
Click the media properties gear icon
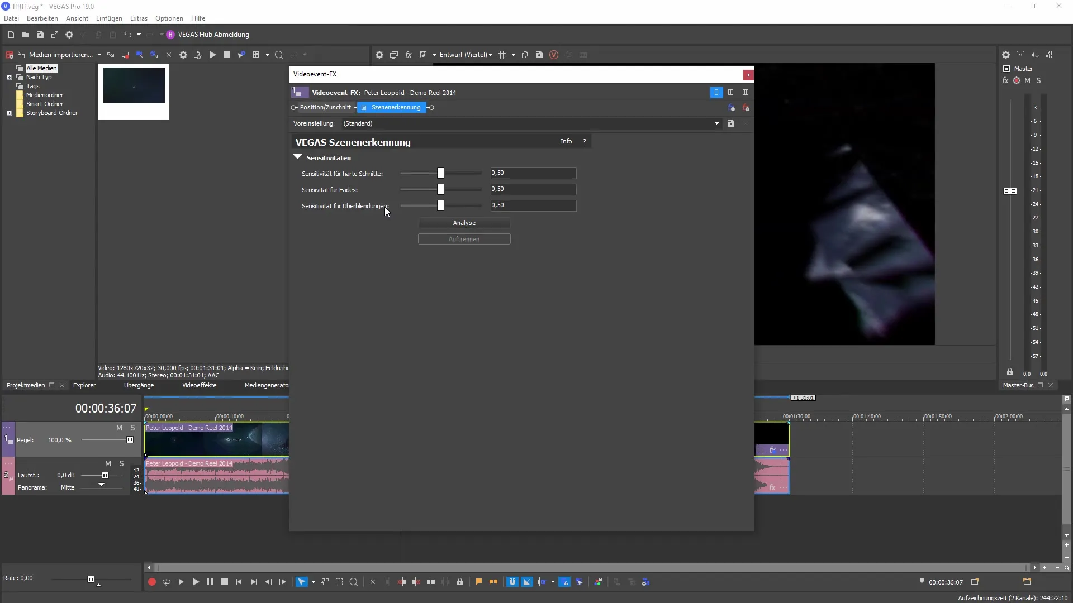[183, 55]
